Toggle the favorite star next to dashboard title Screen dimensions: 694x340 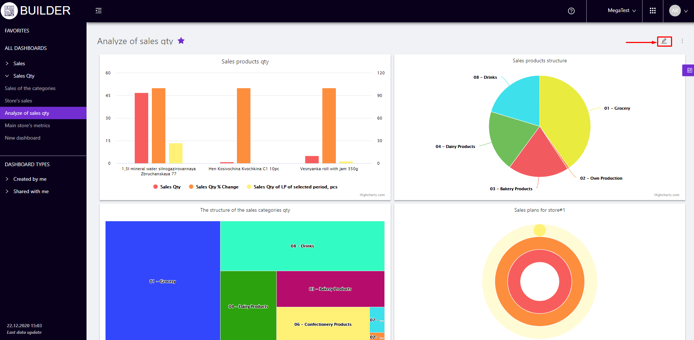pos(181,41)
